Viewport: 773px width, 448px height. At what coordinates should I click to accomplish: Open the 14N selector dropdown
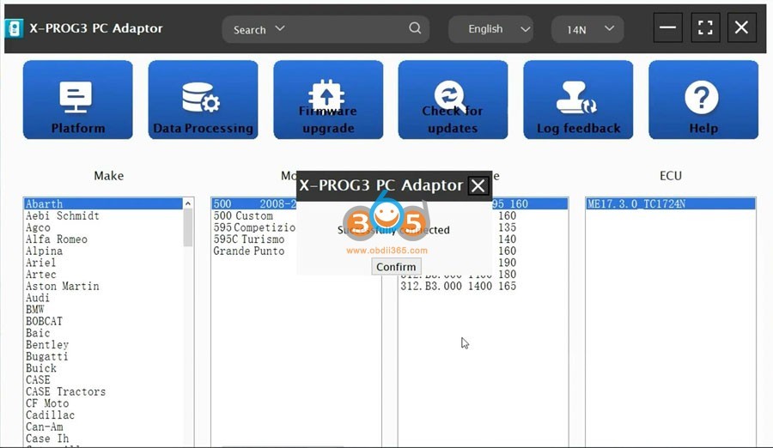click(587, 29)
